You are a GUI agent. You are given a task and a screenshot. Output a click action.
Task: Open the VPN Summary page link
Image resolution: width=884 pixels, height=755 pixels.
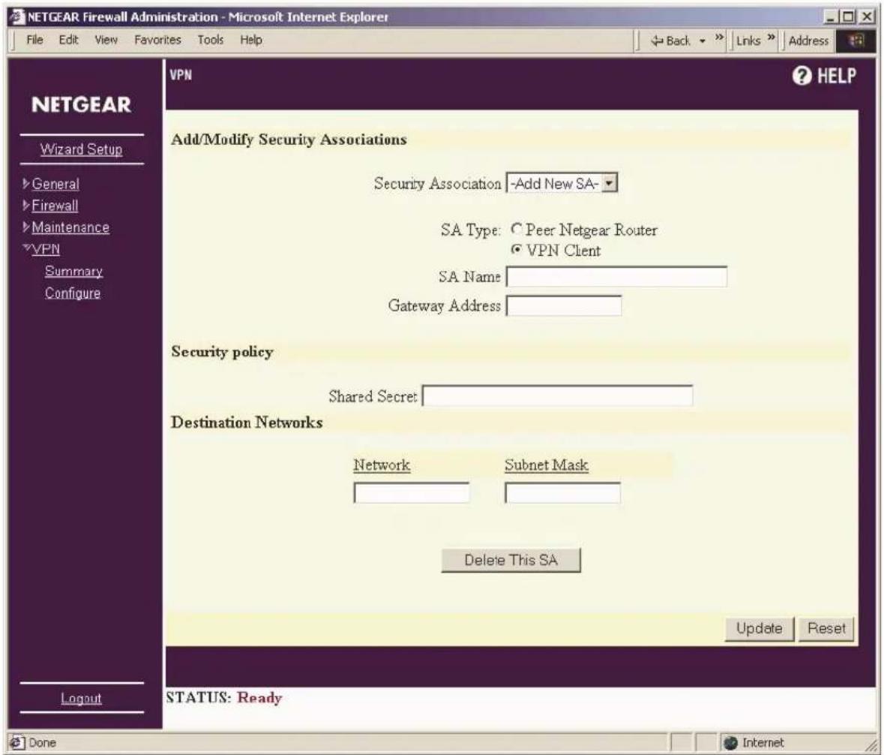(74, 272)
